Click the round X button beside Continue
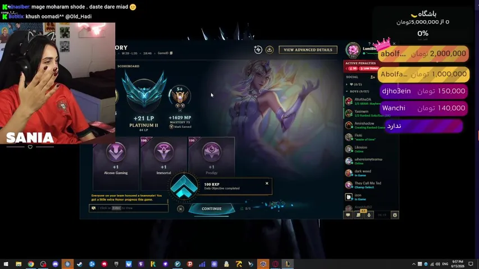Viewport: 479px width, 269px height. (181, 209)
